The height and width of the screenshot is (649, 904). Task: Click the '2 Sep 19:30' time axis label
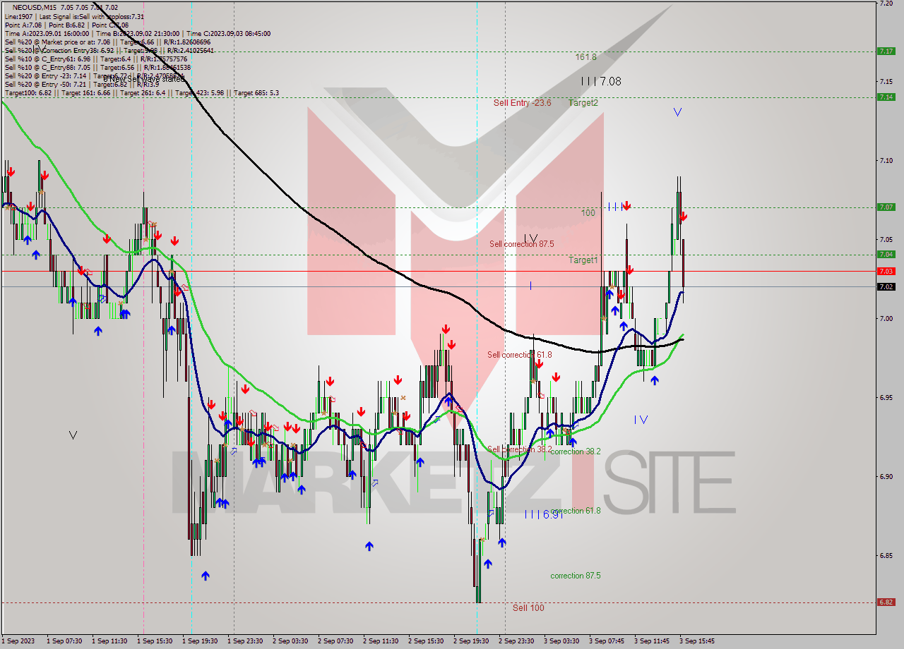pyautogui.click(x=470, y=641)
